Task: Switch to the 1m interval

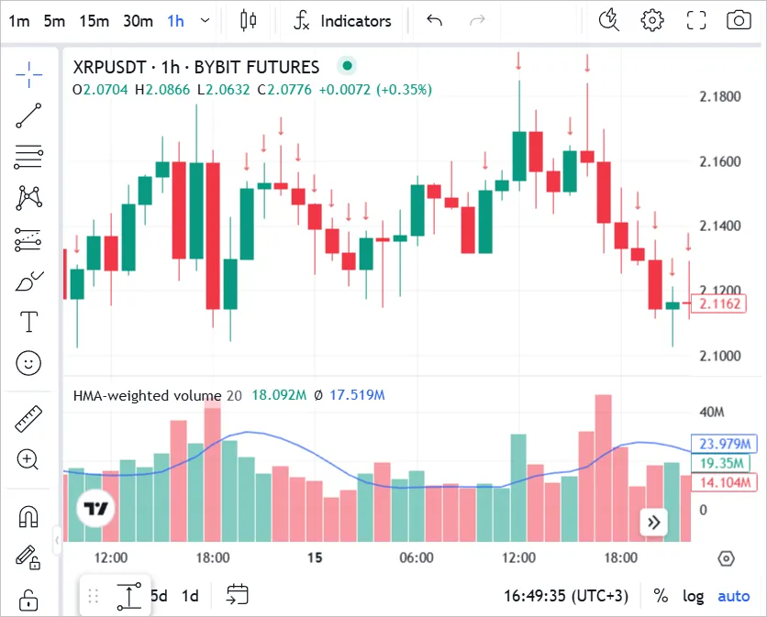Action: (18, 19)
